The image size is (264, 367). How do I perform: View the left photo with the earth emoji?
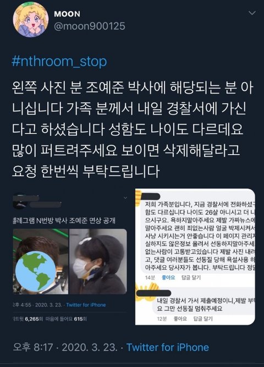pos(41,261)
